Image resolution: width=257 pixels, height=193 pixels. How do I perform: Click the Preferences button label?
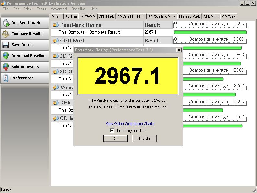[22, 78]
